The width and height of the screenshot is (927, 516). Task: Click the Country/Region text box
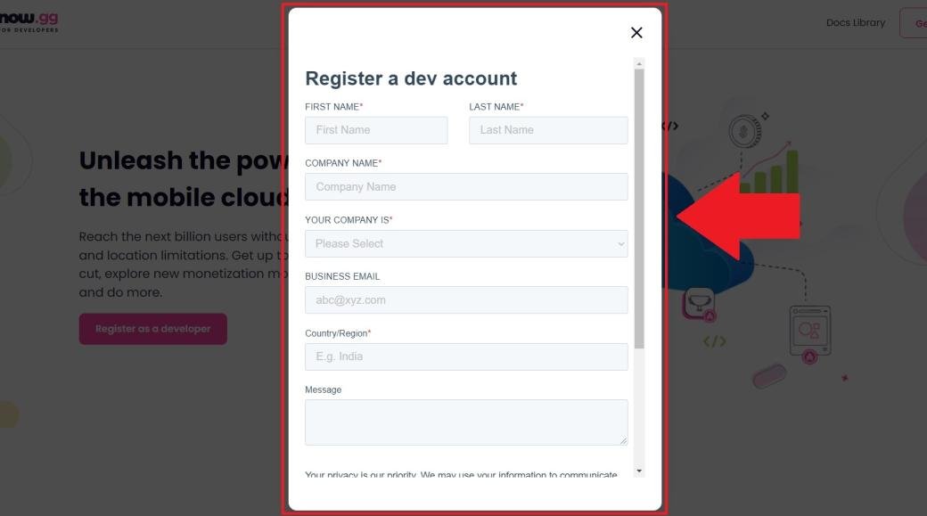click(x=466, y=356)
